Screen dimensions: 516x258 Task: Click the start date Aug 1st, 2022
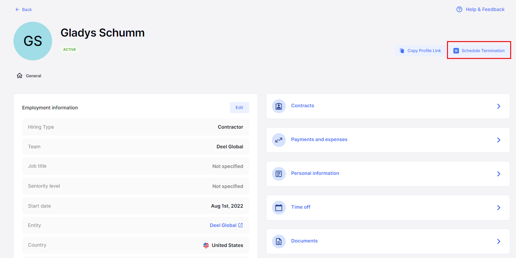227,206
